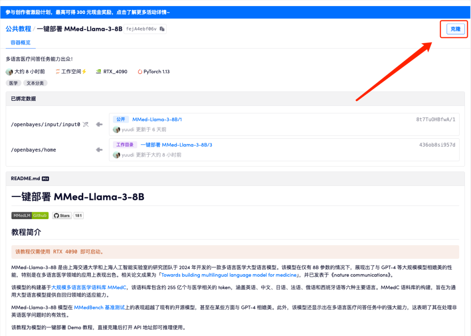The height and width of the screenshot is (336, 471).
Task: Open the Towards building multilingual language model link
Action: [229, 275]
